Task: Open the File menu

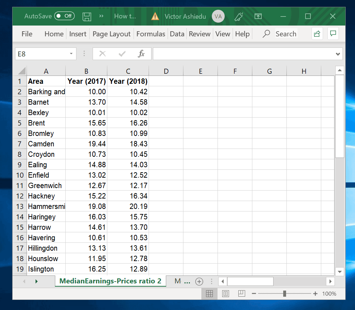Action: [27, 34]
